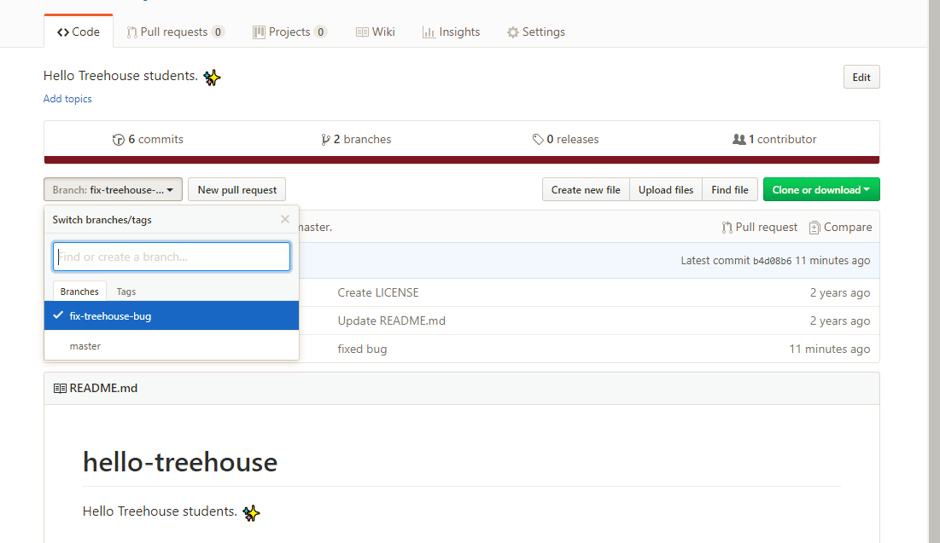
Task: Click the sparkles emoji in README body
Action: pos(251,513)
